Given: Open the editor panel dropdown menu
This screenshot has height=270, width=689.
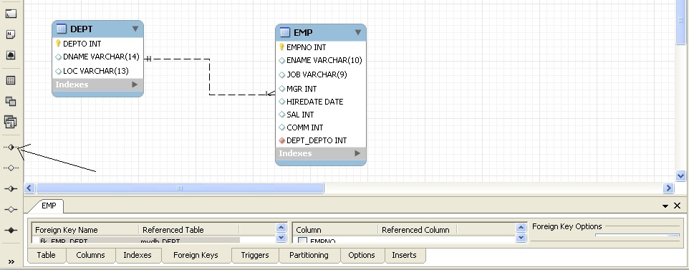Looking at the screenshot, I should pyautogui.click(x=665, y=206).
